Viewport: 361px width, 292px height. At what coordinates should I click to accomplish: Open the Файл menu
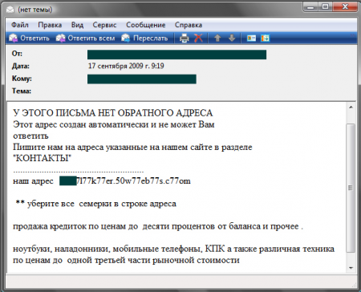click(20, 25)
